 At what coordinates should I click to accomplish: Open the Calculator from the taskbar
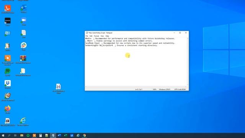coord(41,135)
